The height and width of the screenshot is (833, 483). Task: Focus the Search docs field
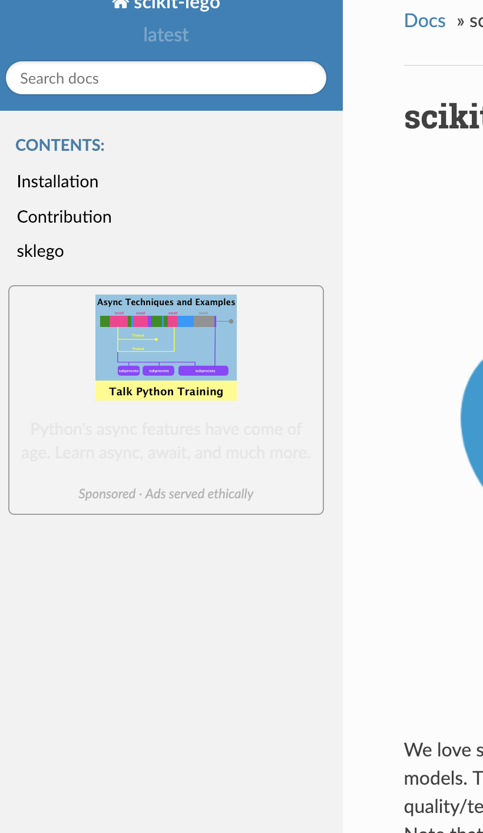[166, 78]
